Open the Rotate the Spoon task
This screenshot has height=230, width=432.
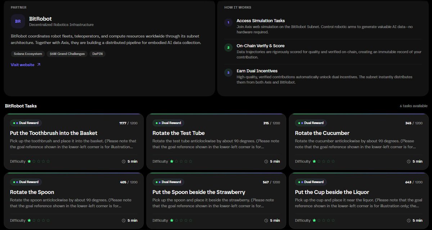[x=74, y=200]
